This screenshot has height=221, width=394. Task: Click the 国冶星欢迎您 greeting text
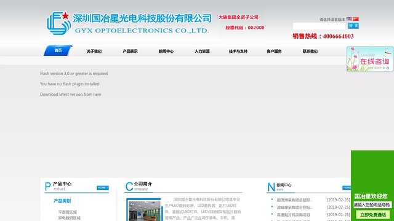click(x=371, y=196)
